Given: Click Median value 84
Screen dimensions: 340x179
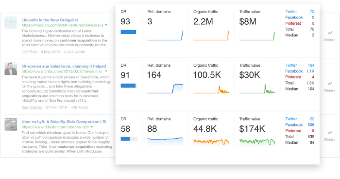Looking at the screenshot, I should [312, 143].
